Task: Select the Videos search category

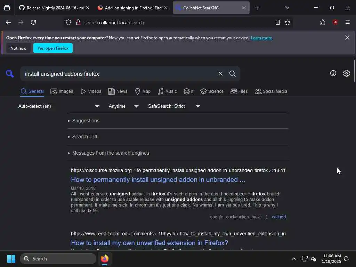Action: click(91, 91)
